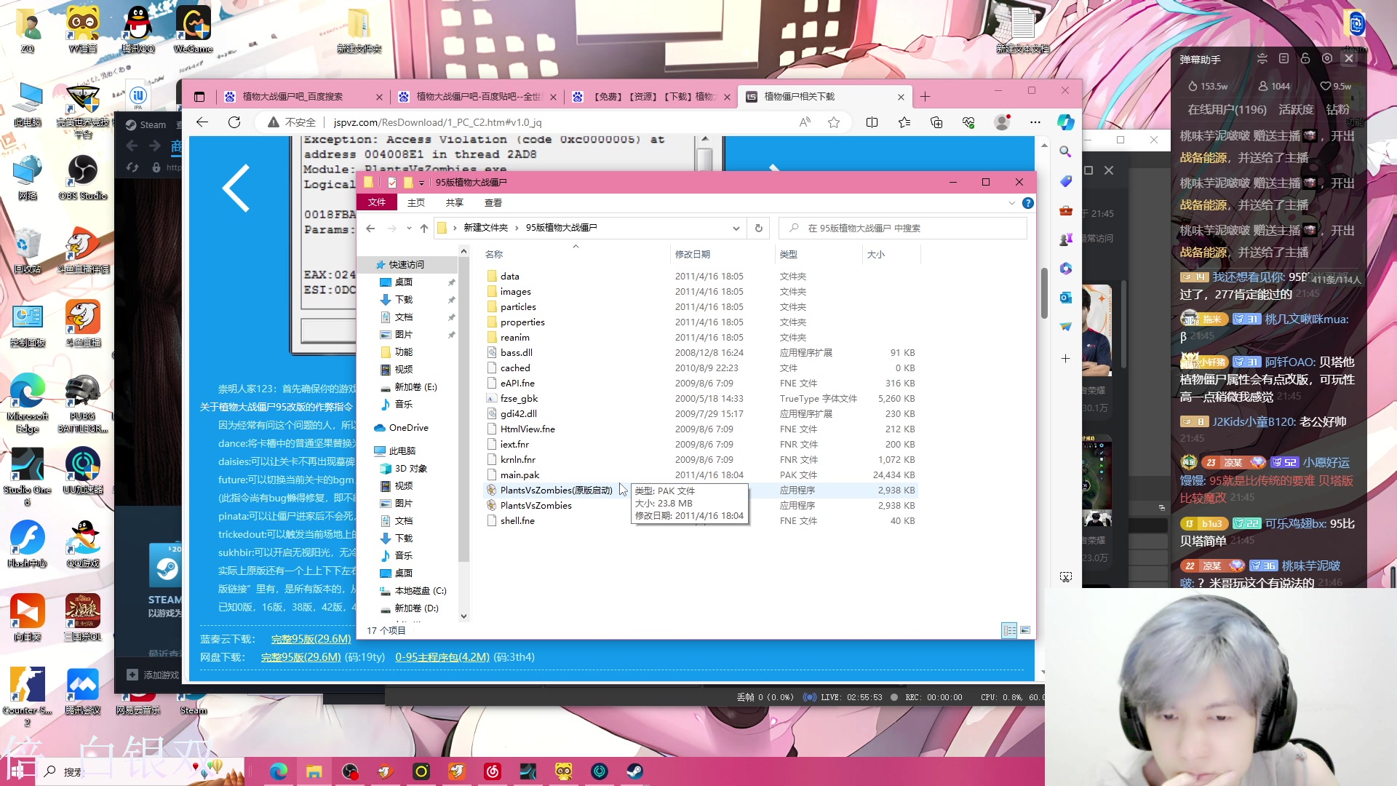Refresh the Explorer folder view
The image size is (1397, 786).
758,229
